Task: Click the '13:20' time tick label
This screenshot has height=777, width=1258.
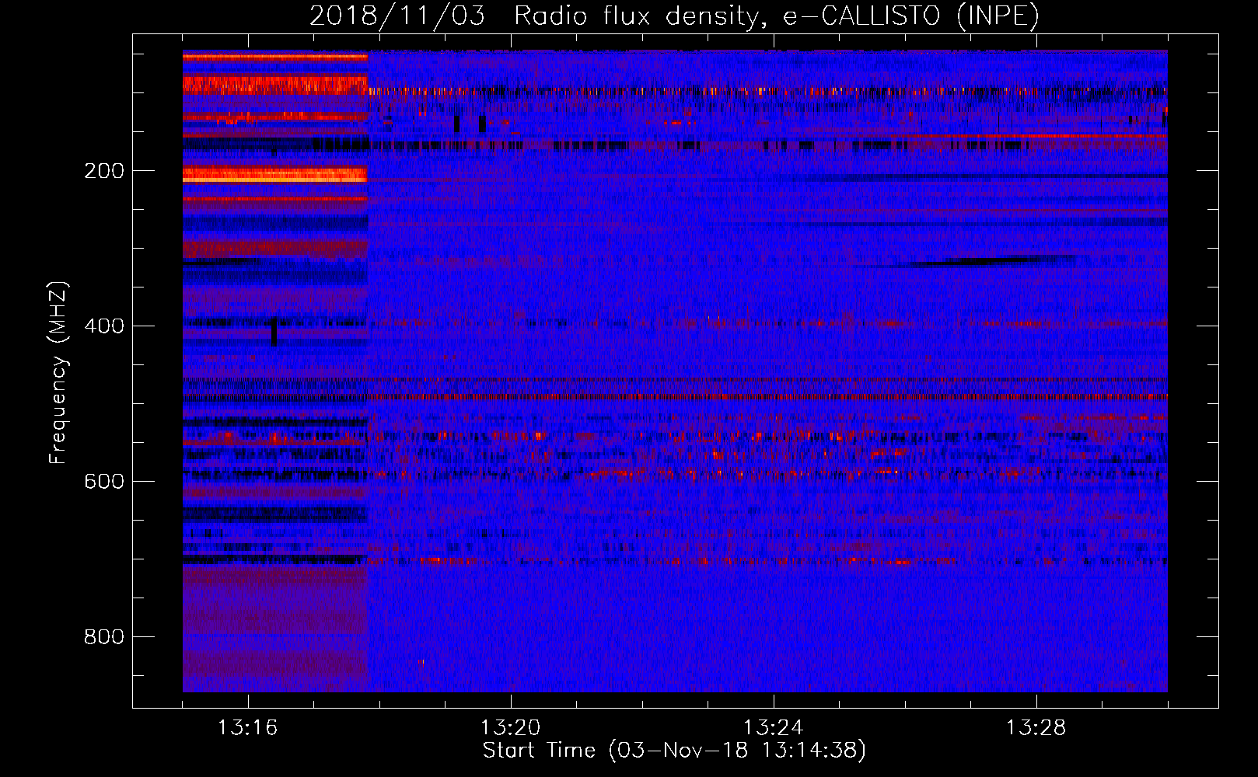Action: 510,728
